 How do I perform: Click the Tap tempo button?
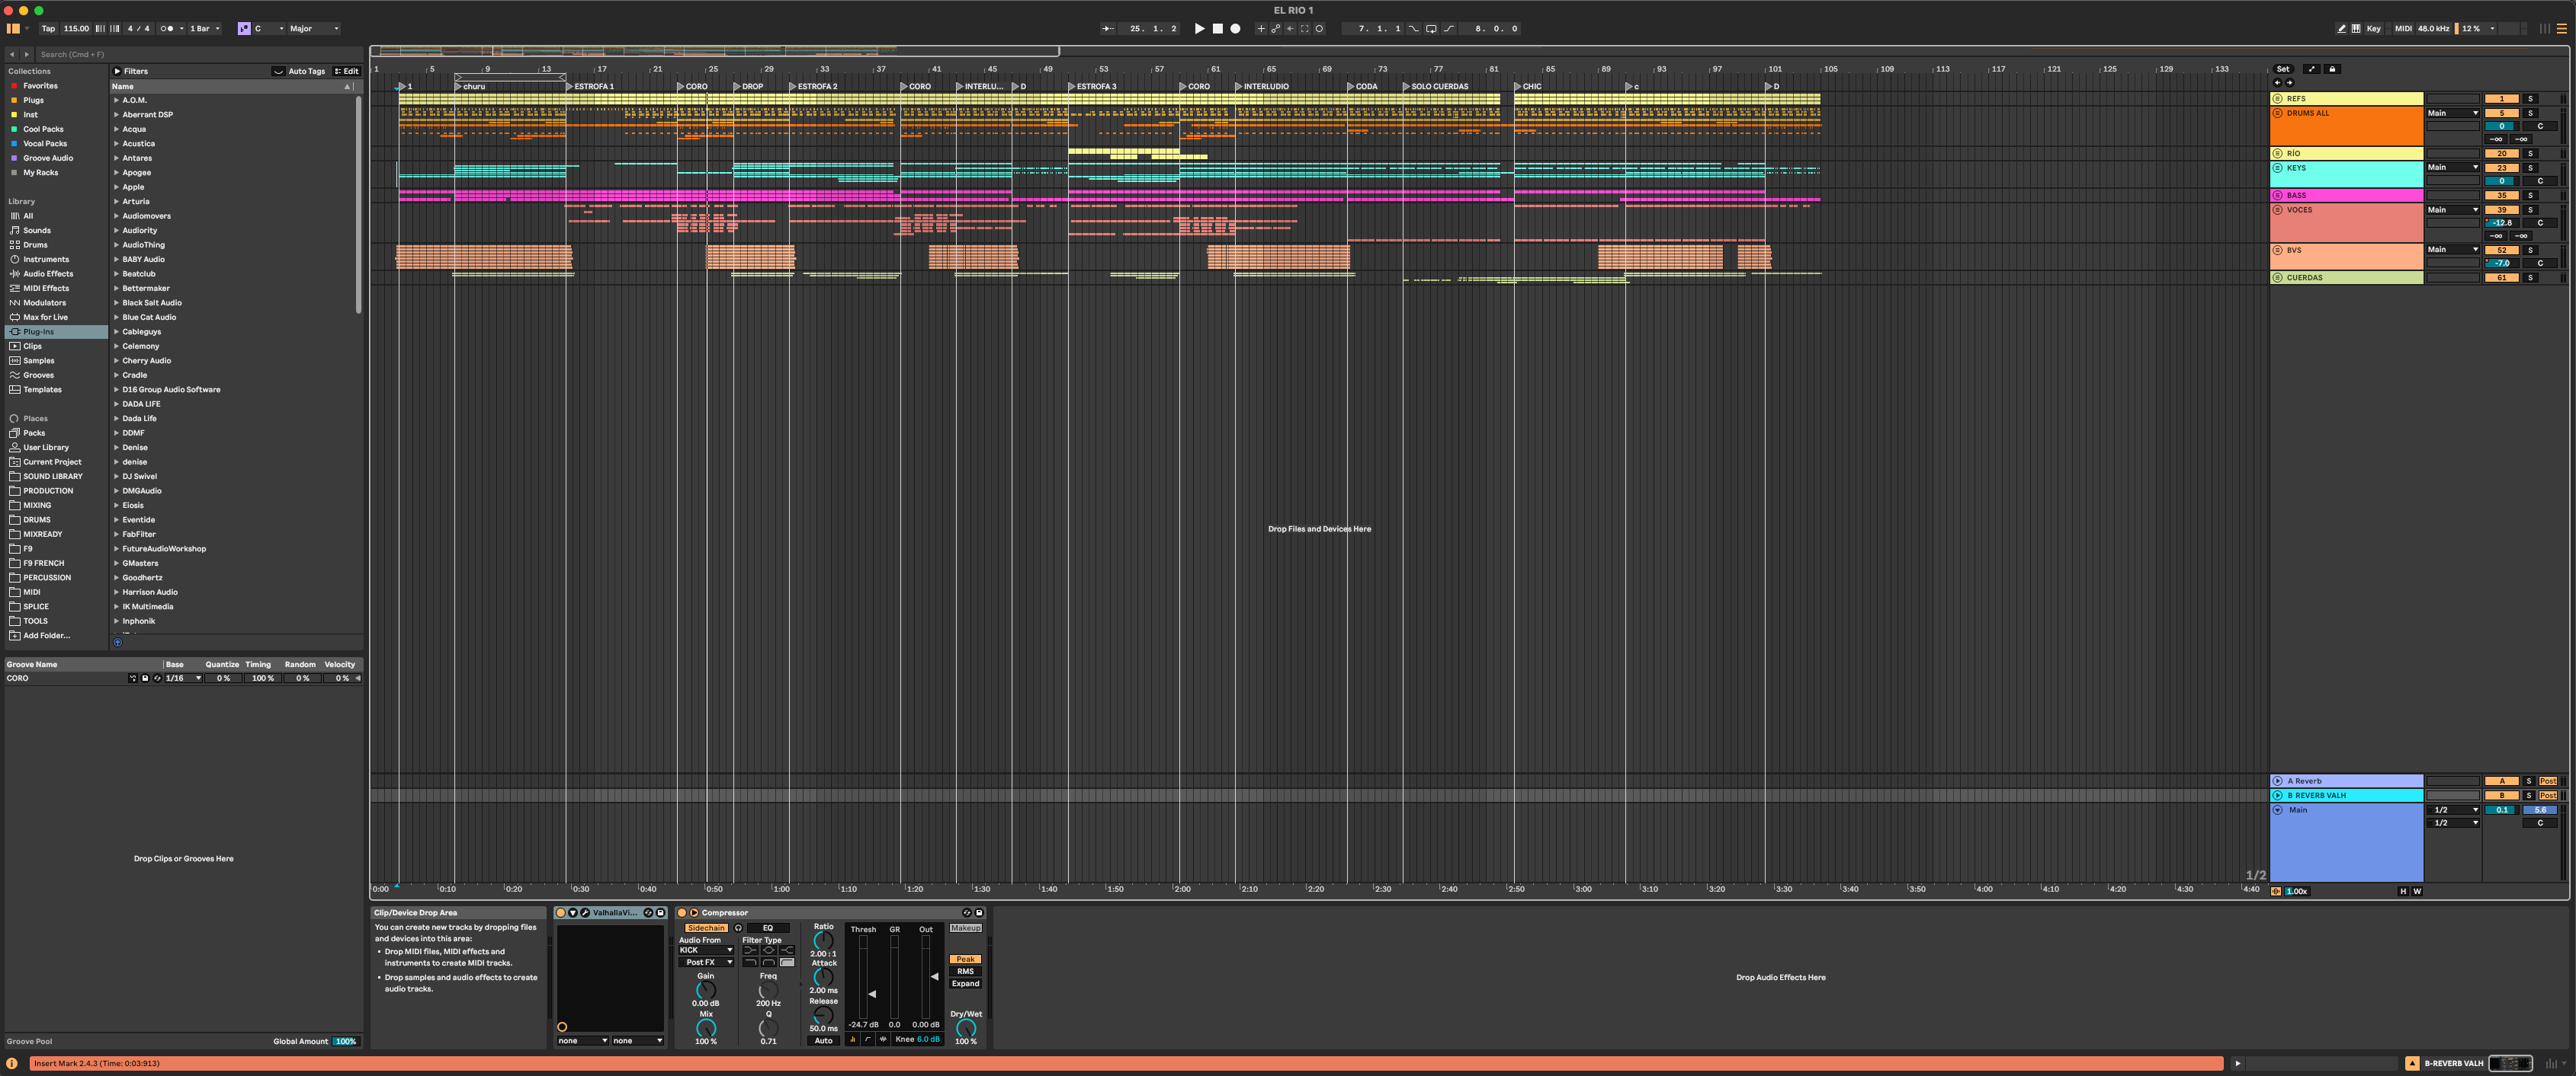48,29
